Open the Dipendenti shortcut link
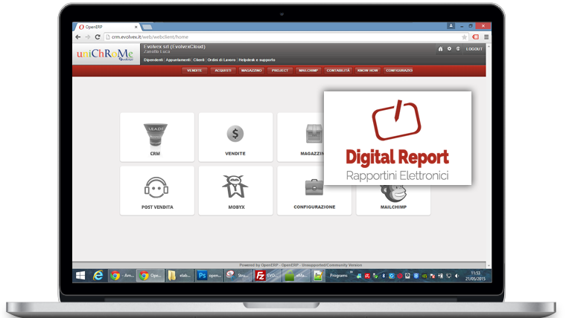 [x=153, y=59]
